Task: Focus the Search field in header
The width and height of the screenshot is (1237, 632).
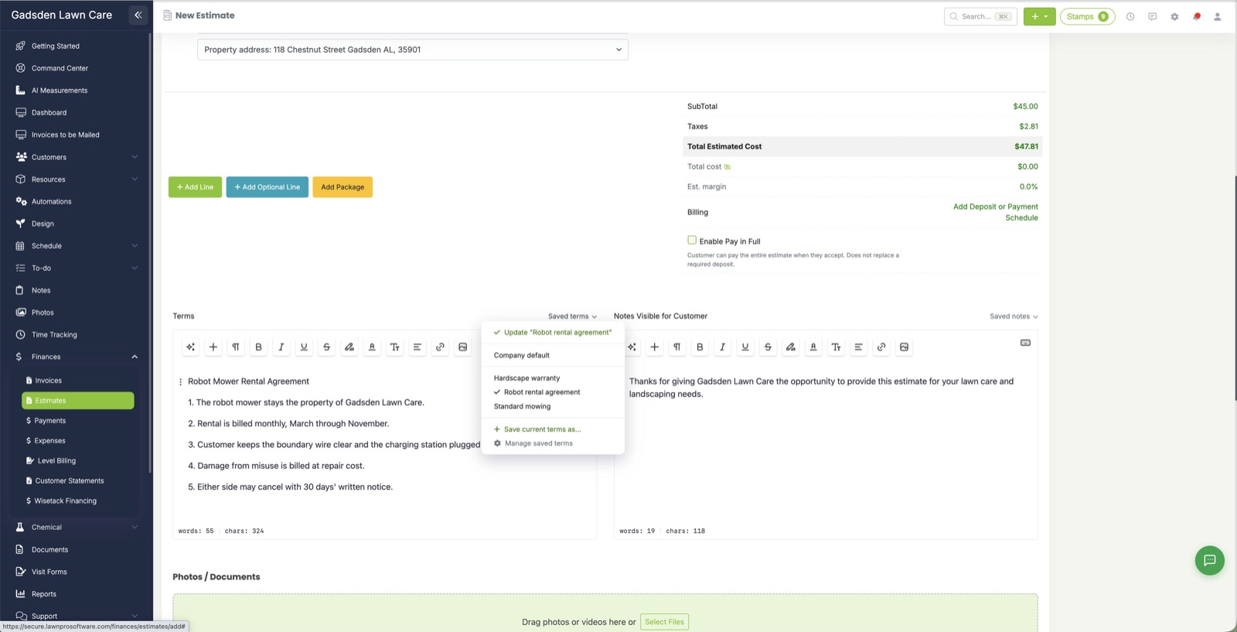Action: 980,16
